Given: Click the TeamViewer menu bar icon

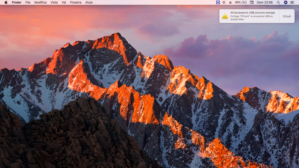Looking at the screenshot, I should 218,2.
